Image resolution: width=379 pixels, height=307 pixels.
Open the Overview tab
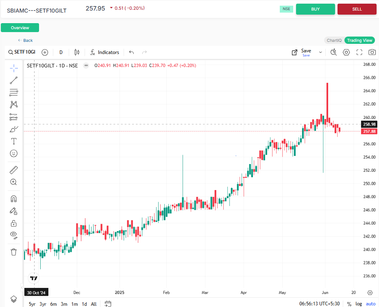pyautogui.click(x=20, y=28)
